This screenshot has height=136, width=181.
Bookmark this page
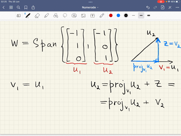coord(26,8)
